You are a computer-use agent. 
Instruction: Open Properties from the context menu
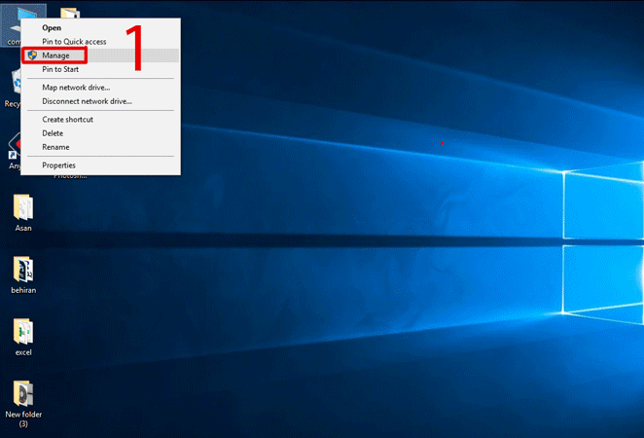click(x=58, y=165)
